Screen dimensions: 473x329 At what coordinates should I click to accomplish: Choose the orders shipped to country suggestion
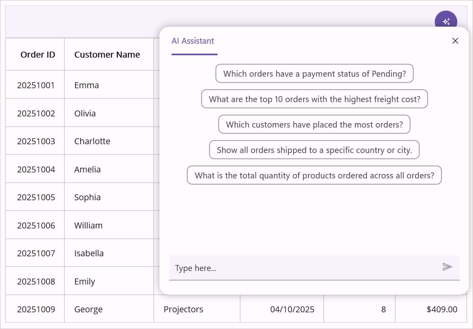tap(314, 150)
